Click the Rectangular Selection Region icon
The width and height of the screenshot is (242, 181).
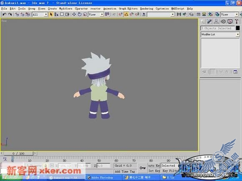point(62,14)
